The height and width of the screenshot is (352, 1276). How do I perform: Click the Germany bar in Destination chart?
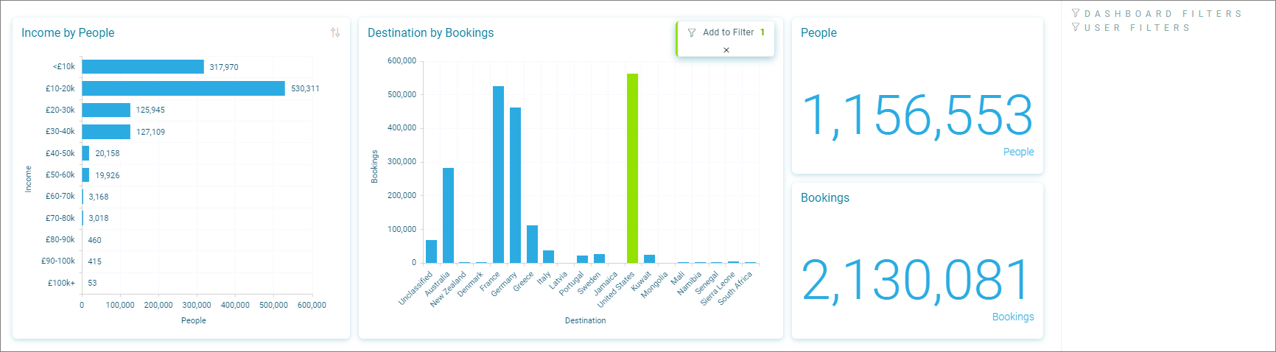(x=515, y=185)
